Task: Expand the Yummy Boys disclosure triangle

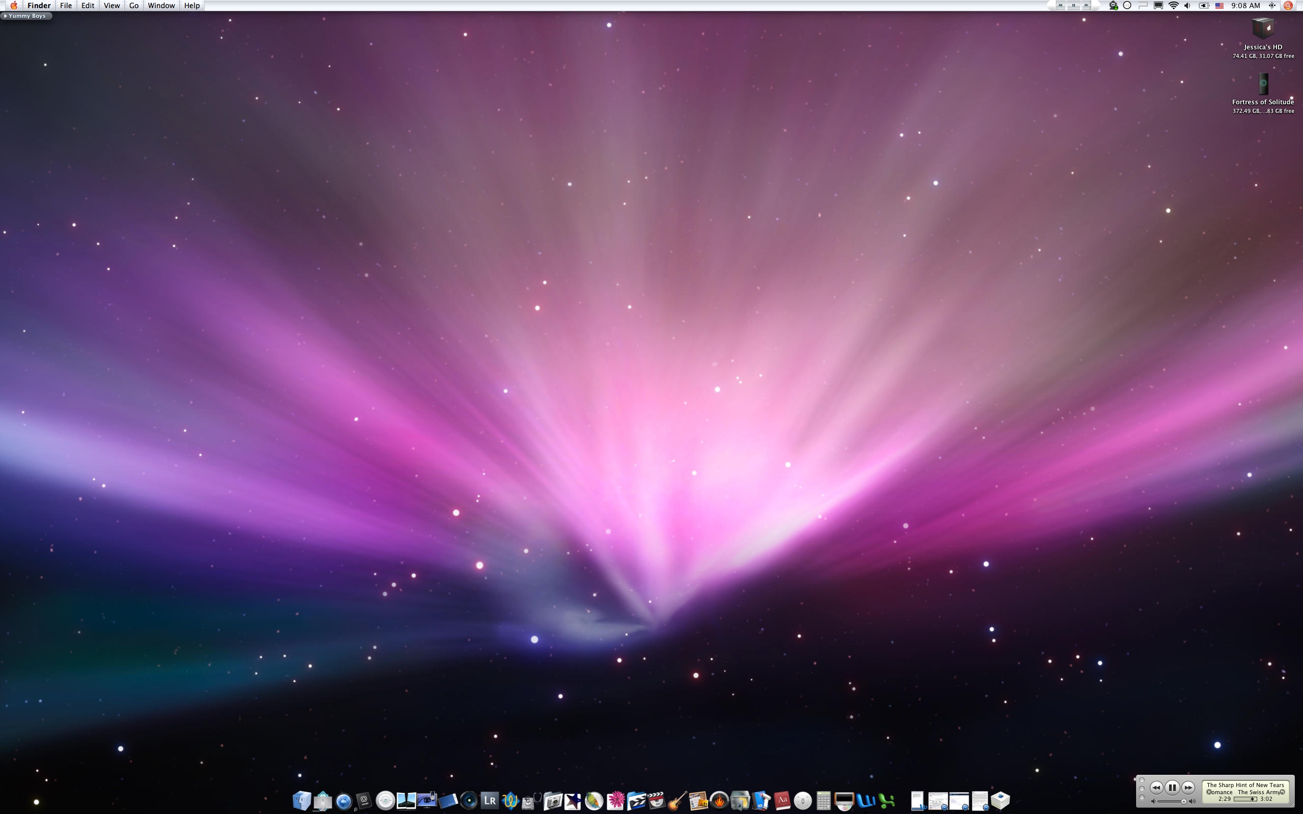Action: [5, 16]
